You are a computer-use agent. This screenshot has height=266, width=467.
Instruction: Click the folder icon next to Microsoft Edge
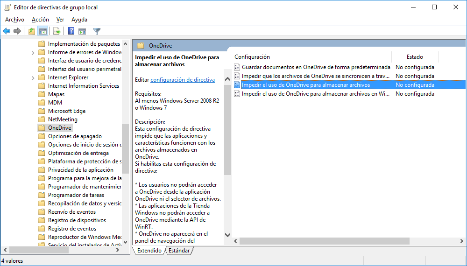coord(42,111)
